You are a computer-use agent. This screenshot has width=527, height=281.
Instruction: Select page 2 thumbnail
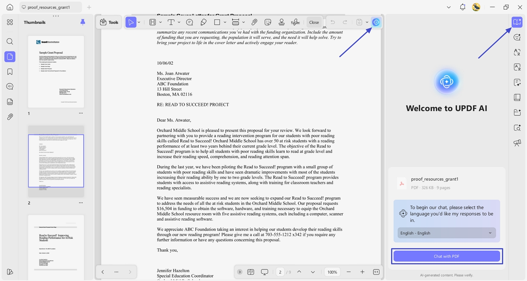[x=56, y=161]
